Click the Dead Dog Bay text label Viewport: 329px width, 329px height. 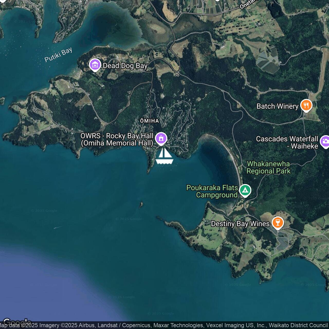(125, 66)
